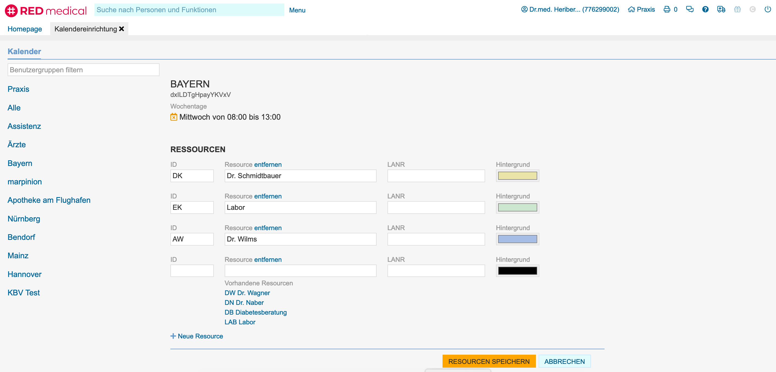Open the chat messages icon
This screenshot has width=776, height=372.
pyautogui.click(x=689, y=9)
